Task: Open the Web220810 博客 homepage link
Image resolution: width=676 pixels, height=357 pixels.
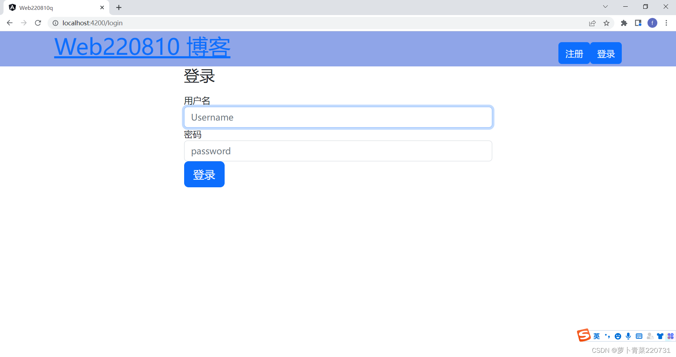Action: click(142, 47)
